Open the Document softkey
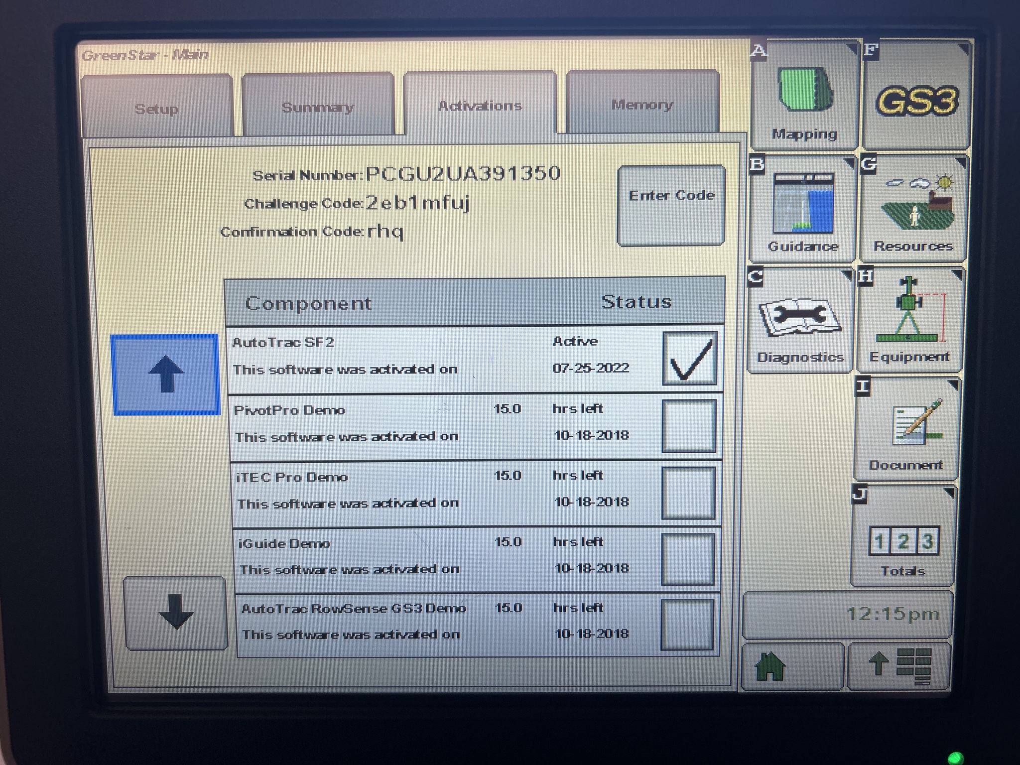The height and width of the screenshot is (765, 1020). [x=906, y=429]
